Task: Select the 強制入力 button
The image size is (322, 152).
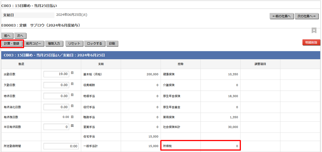Action: 54,44
